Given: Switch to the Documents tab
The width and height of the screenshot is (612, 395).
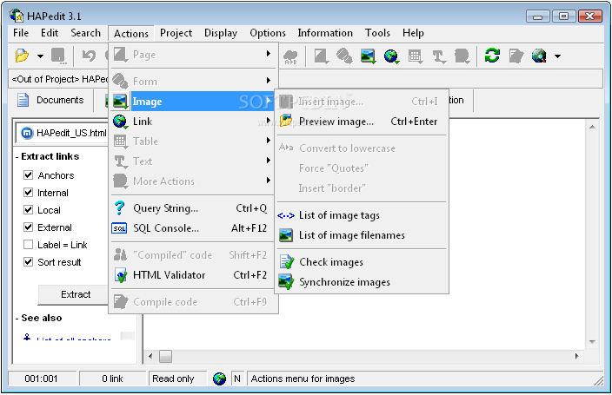Looking at the screenshot, I should tap(50, 100).
